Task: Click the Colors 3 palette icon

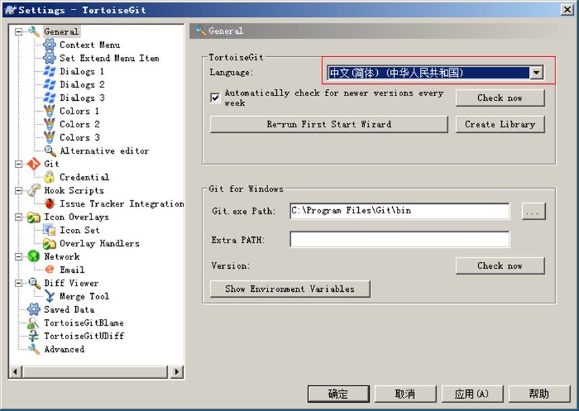Action: (x=49, y=137)
